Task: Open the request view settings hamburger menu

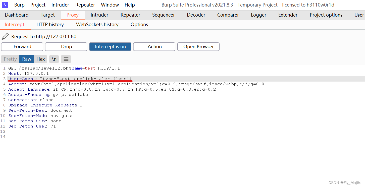Action: [x=66, y=59]
